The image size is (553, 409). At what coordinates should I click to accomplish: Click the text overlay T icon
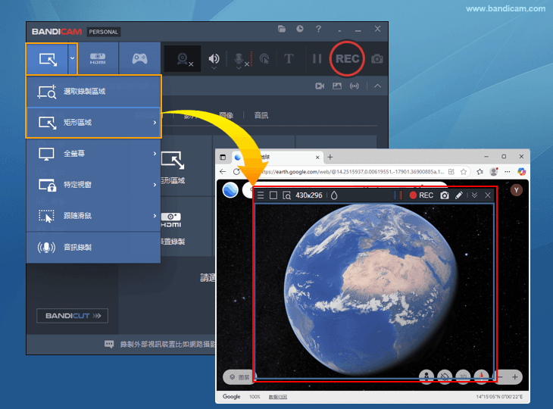289,58
